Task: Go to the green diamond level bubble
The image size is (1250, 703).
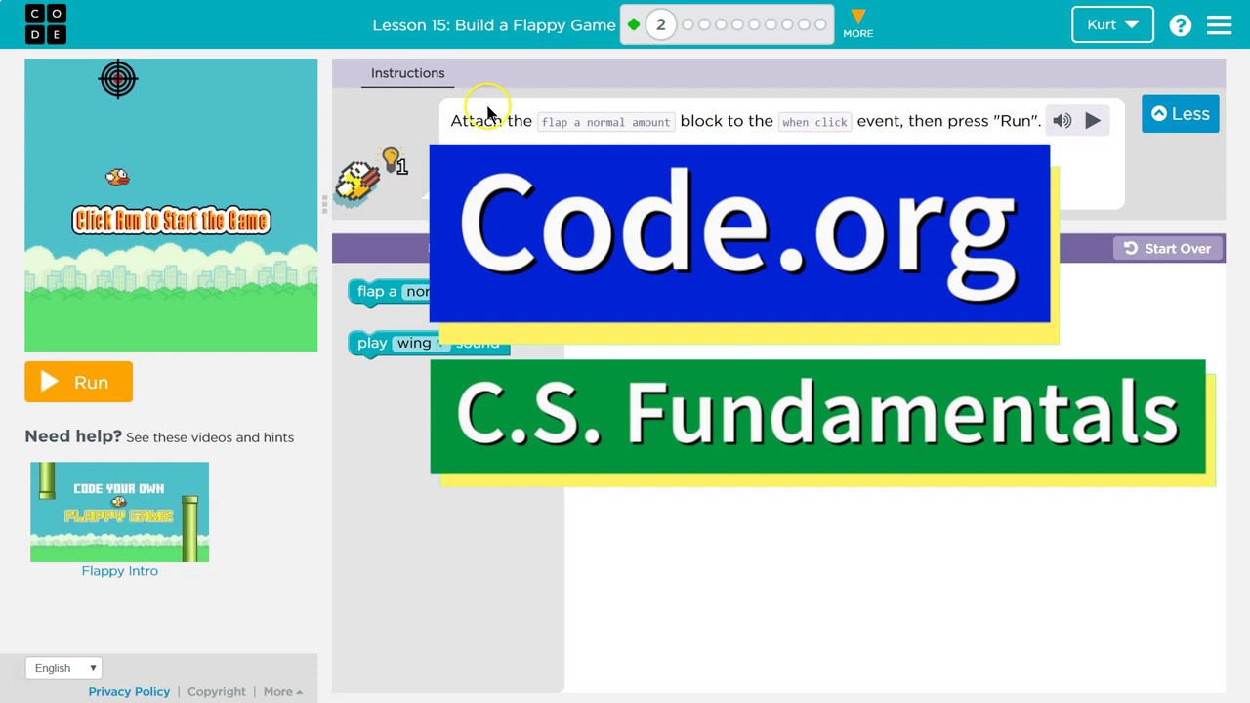Action: click(634, 25)
